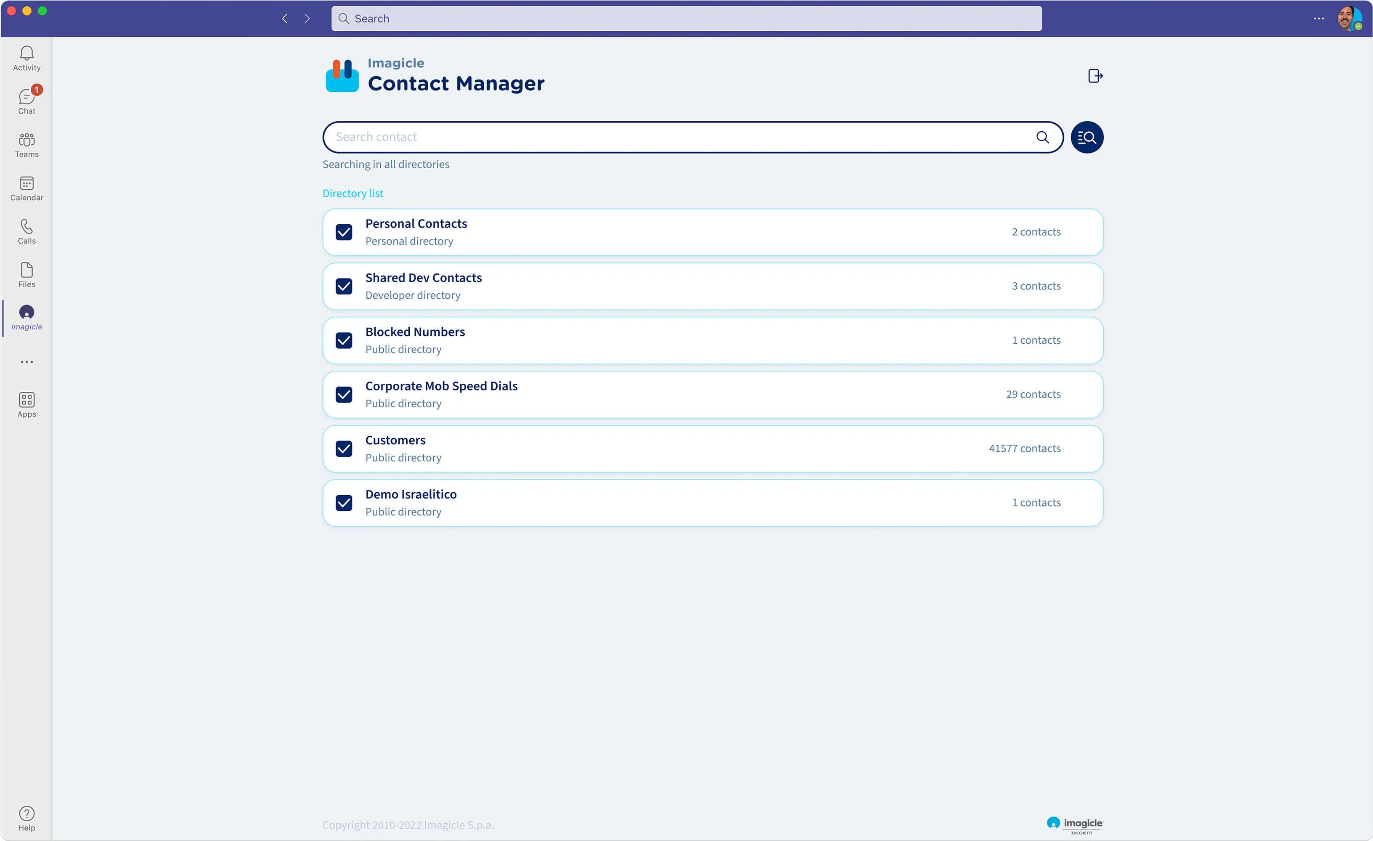Open the Calendar view

pyautogui.click(x=27, y=188)
